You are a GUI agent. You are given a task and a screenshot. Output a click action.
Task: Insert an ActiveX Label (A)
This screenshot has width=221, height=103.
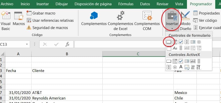tap(181, 67)
